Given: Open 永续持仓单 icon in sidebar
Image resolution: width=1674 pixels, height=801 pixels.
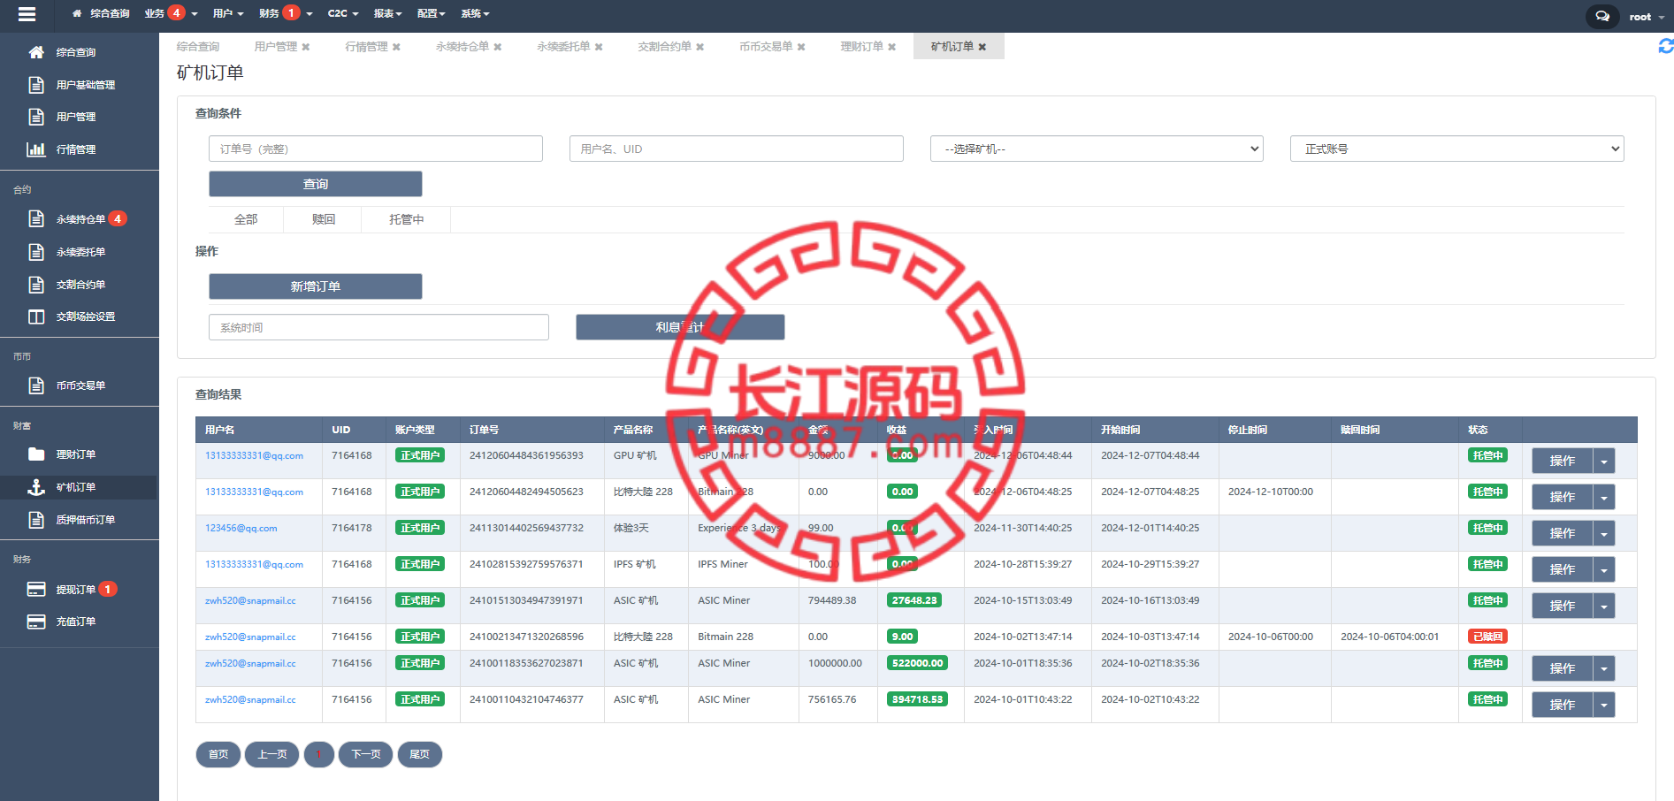Looking at the screenshot, I should point(36,218).
